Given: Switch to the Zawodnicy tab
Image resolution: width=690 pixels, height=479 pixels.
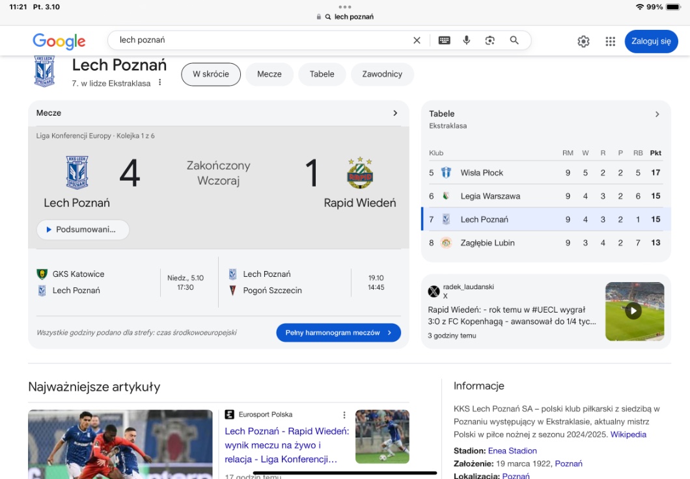Looking at the screenshot, I should click(x=382, y=74).
